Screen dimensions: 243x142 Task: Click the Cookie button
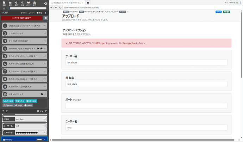pyautogui.click(x=28, y=105)
